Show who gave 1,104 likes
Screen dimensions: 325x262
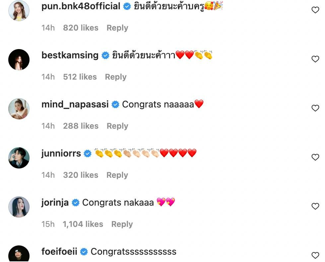[x=83, y=224]
